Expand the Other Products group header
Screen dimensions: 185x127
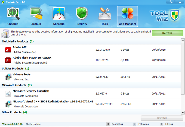click(x=90, y=112)
